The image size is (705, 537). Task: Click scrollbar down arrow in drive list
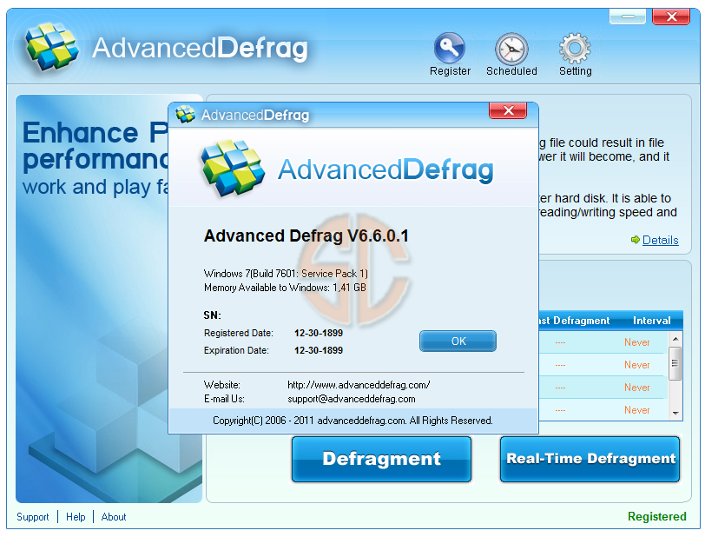tap(675, 413)
